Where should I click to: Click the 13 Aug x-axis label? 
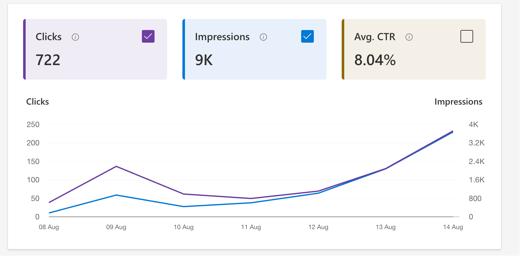coord(386,227)
